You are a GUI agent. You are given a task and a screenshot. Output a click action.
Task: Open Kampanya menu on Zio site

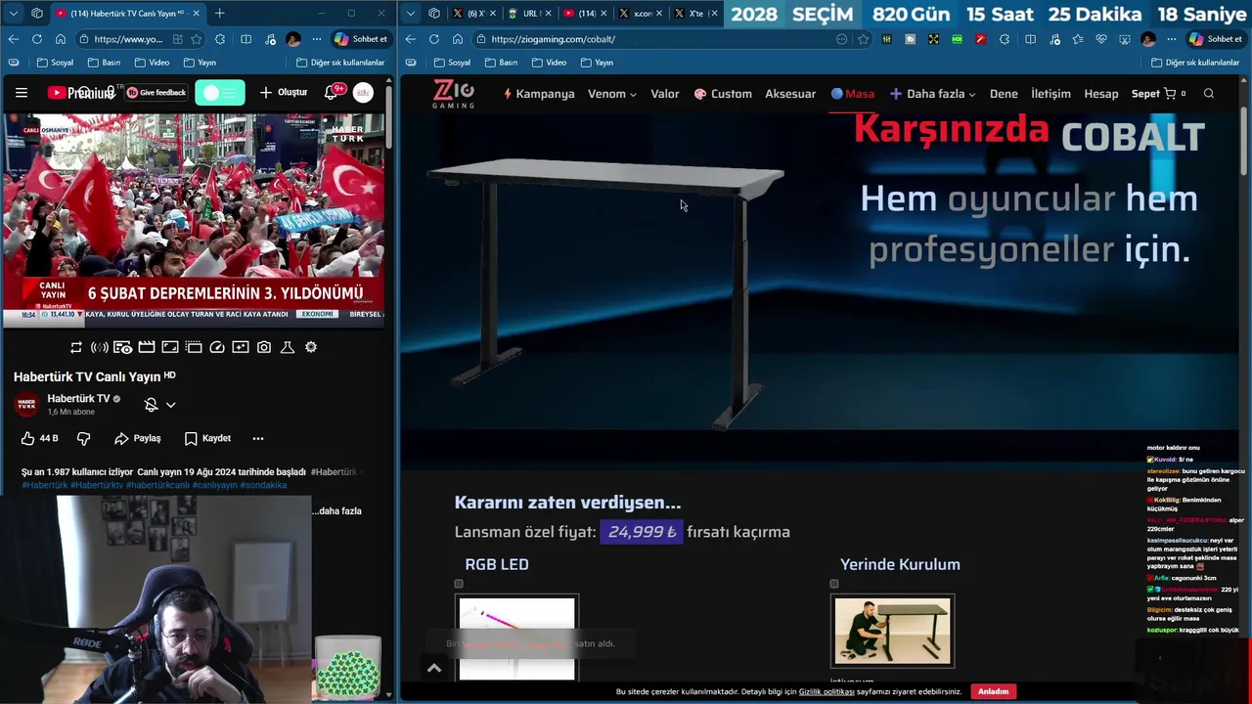coord(539,94)
